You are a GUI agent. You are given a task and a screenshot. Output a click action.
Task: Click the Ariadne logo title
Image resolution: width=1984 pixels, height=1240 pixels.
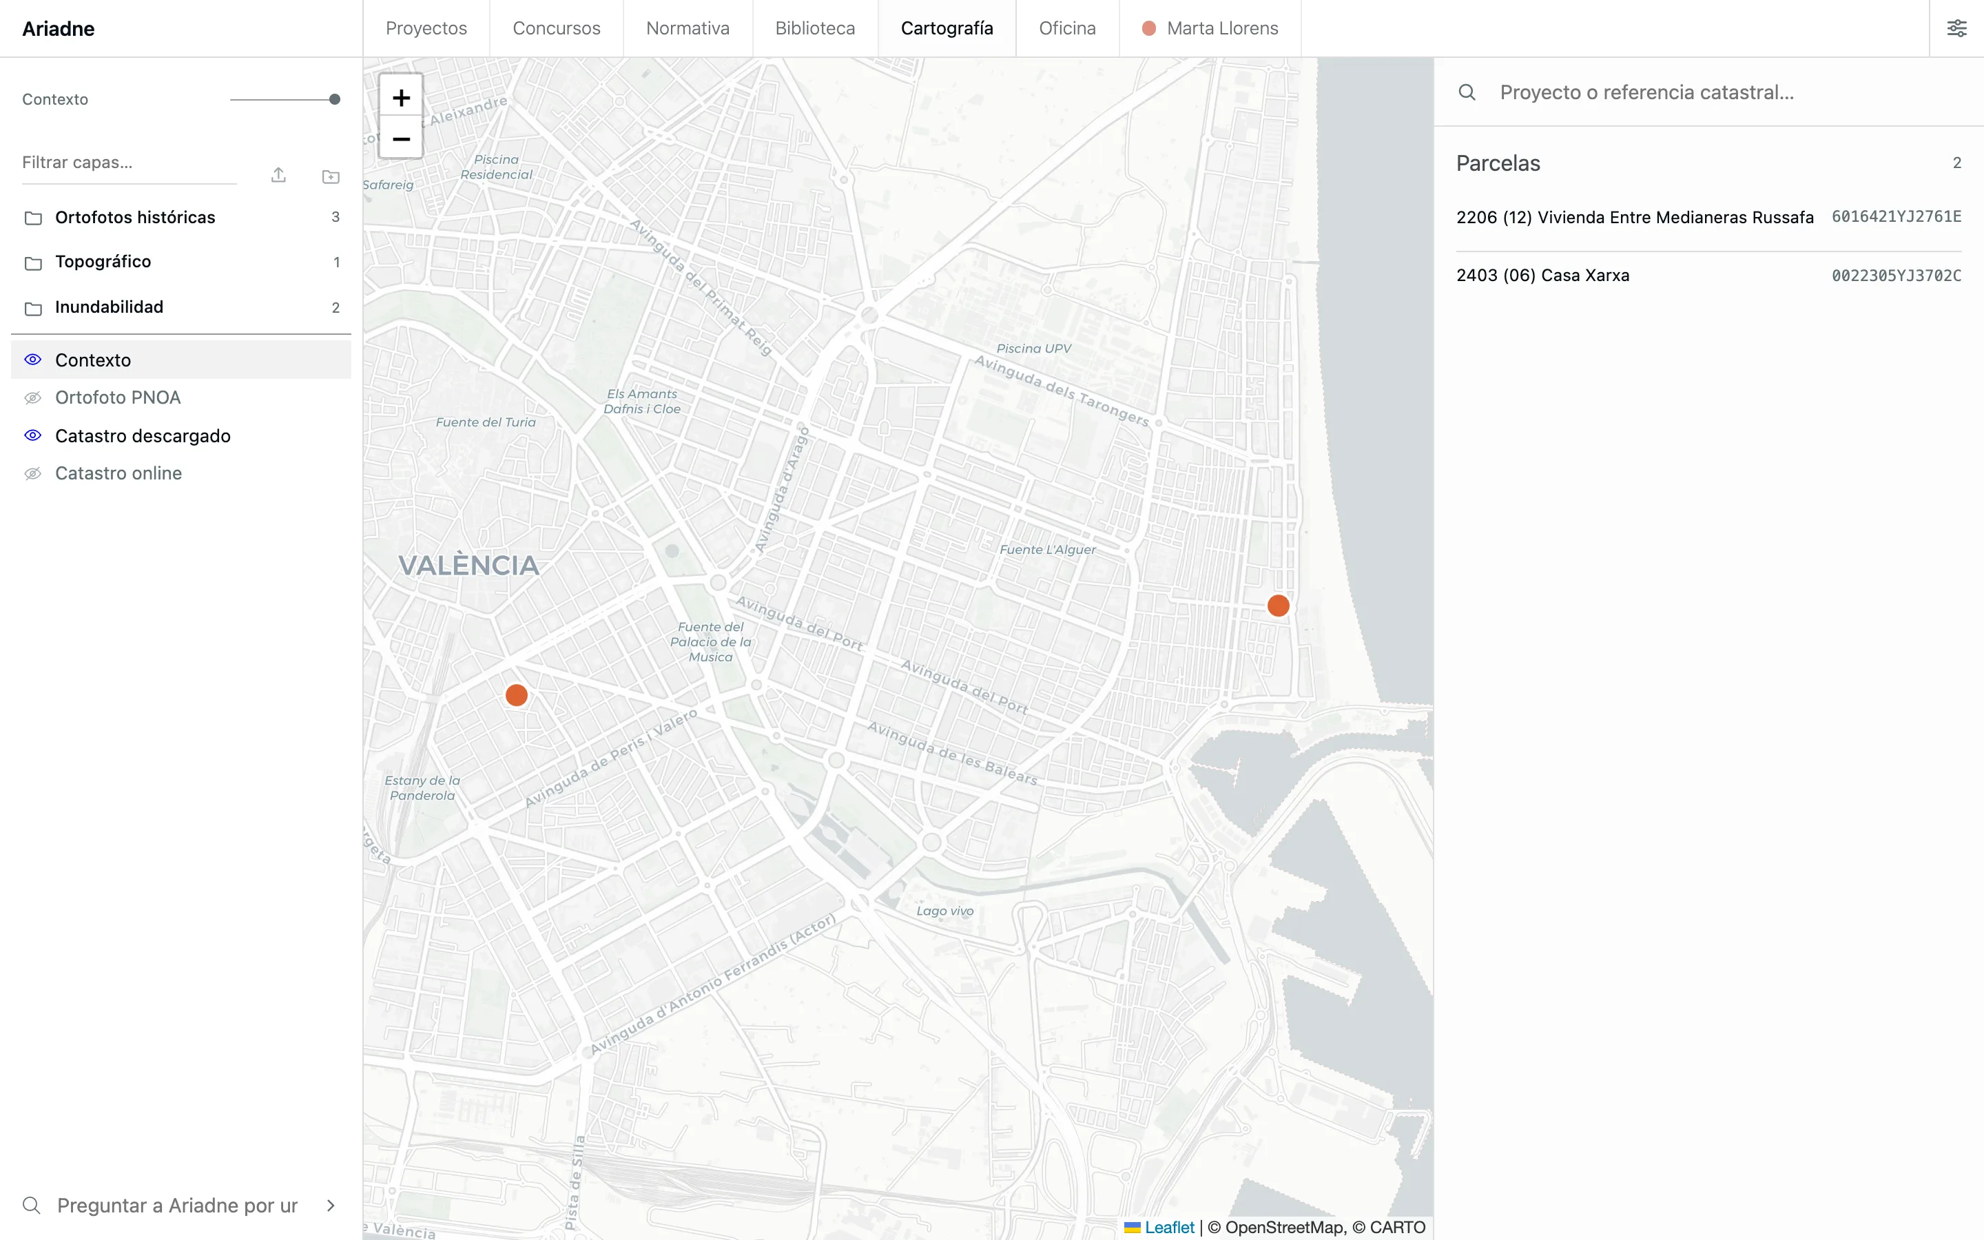point(58,29)
